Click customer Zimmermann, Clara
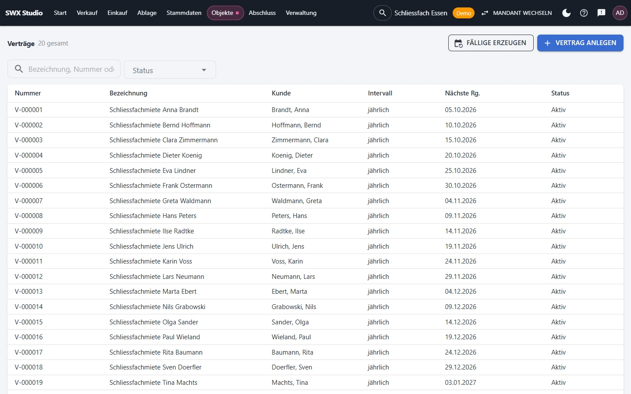Viewport: 631px width, 394px height. (300, 140)
